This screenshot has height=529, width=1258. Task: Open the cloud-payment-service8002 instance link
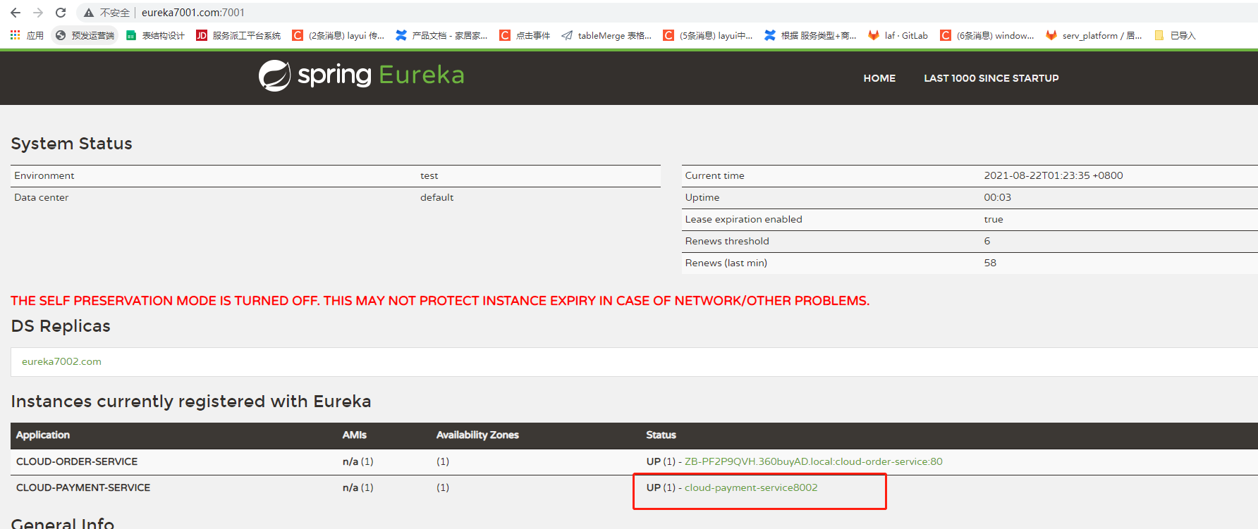tap(751, 487)
